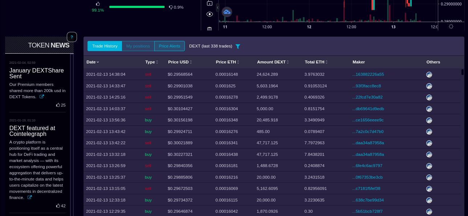Open maker address ...db69641d9edb

click(368, 109)
